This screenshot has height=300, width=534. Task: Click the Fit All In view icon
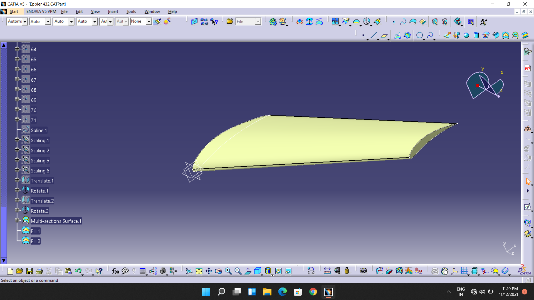pyautogui.click(x=199, y=271)
